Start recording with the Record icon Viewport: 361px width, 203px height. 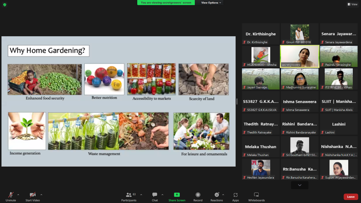coord(198,195)
